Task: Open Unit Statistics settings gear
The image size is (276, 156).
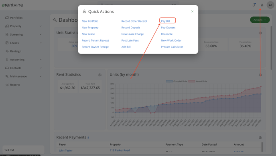Action: [x=260, y=33]
